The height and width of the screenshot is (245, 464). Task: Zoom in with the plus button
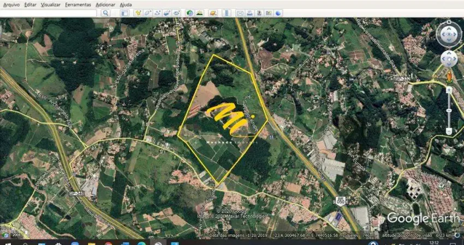(449, 89)
